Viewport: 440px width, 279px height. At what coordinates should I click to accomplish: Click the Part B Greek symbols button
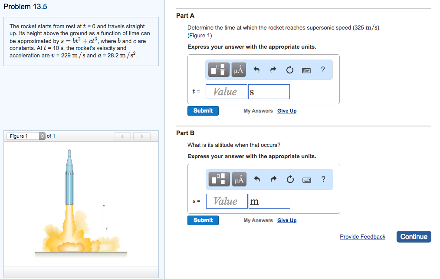point(239,179)
